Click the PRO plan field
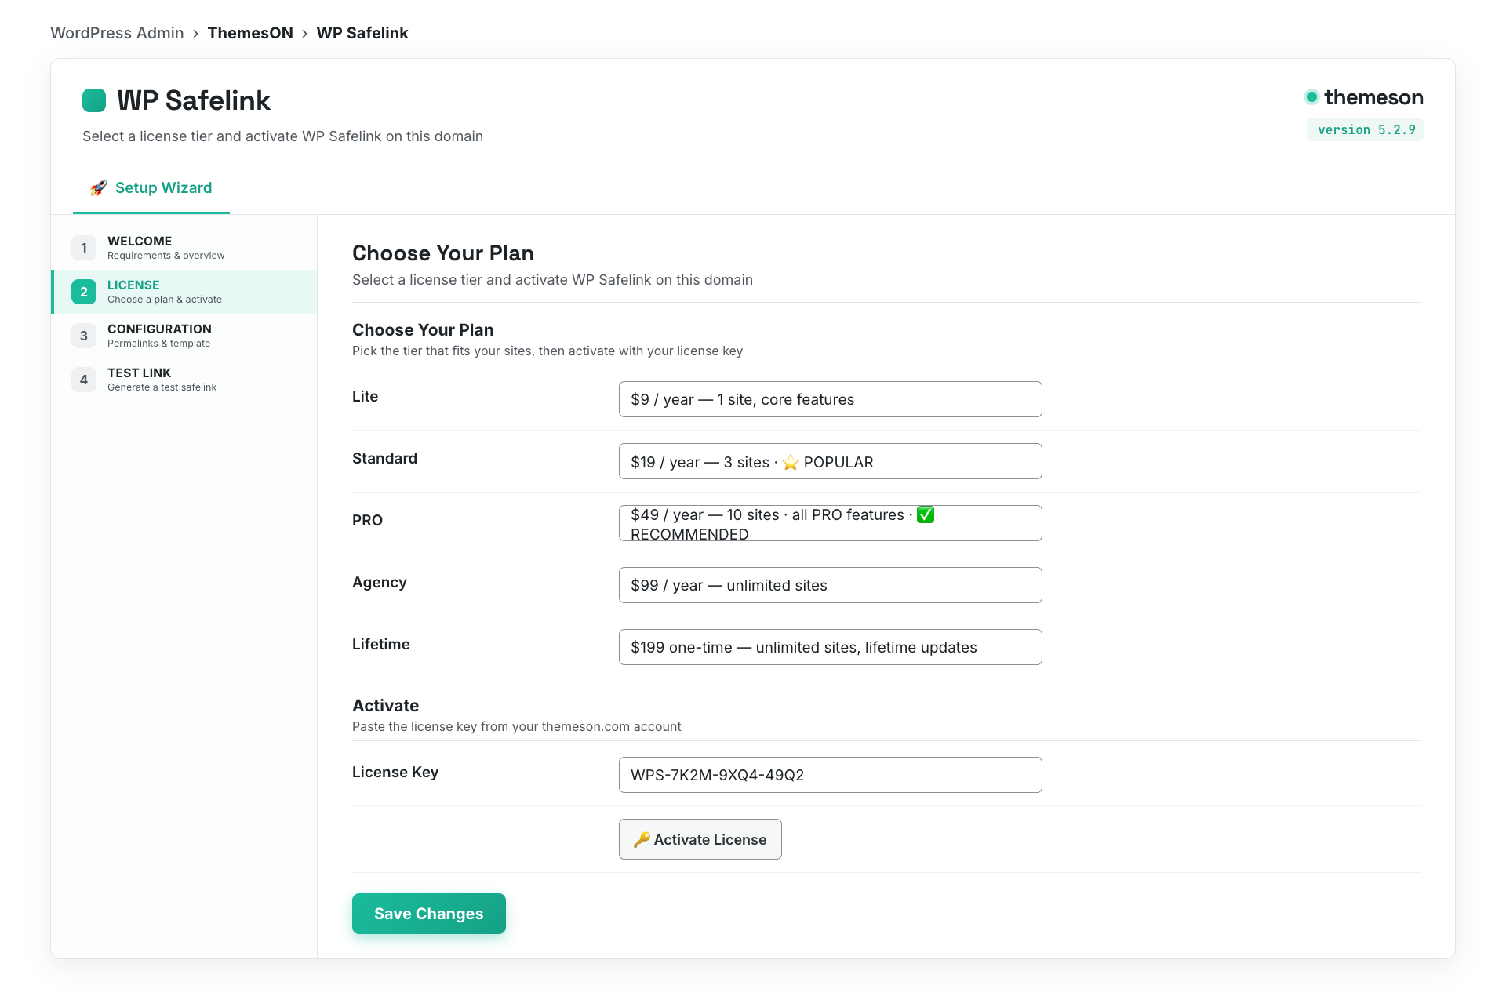Screen dimensions: 1506x1007 [x=830, y=523]
